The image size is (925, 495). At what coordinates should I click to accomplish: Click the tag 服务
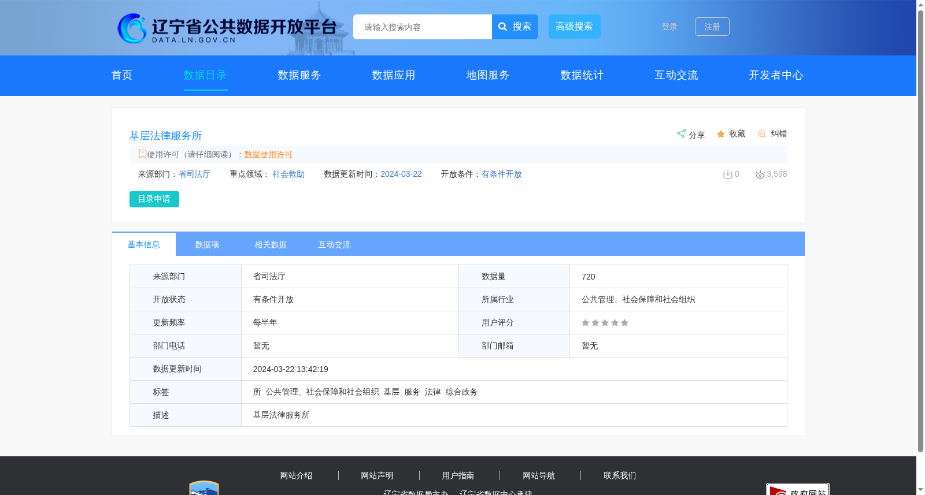coord(412,392)
